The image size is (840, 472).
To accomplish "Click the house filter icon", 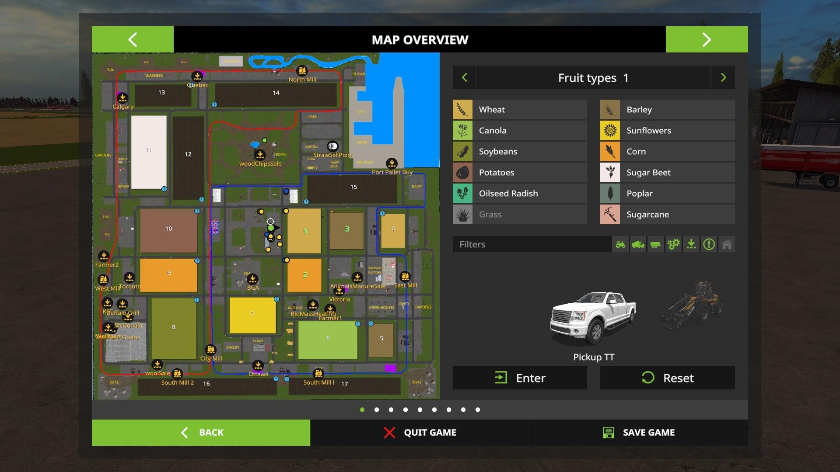I will (727, 244).
